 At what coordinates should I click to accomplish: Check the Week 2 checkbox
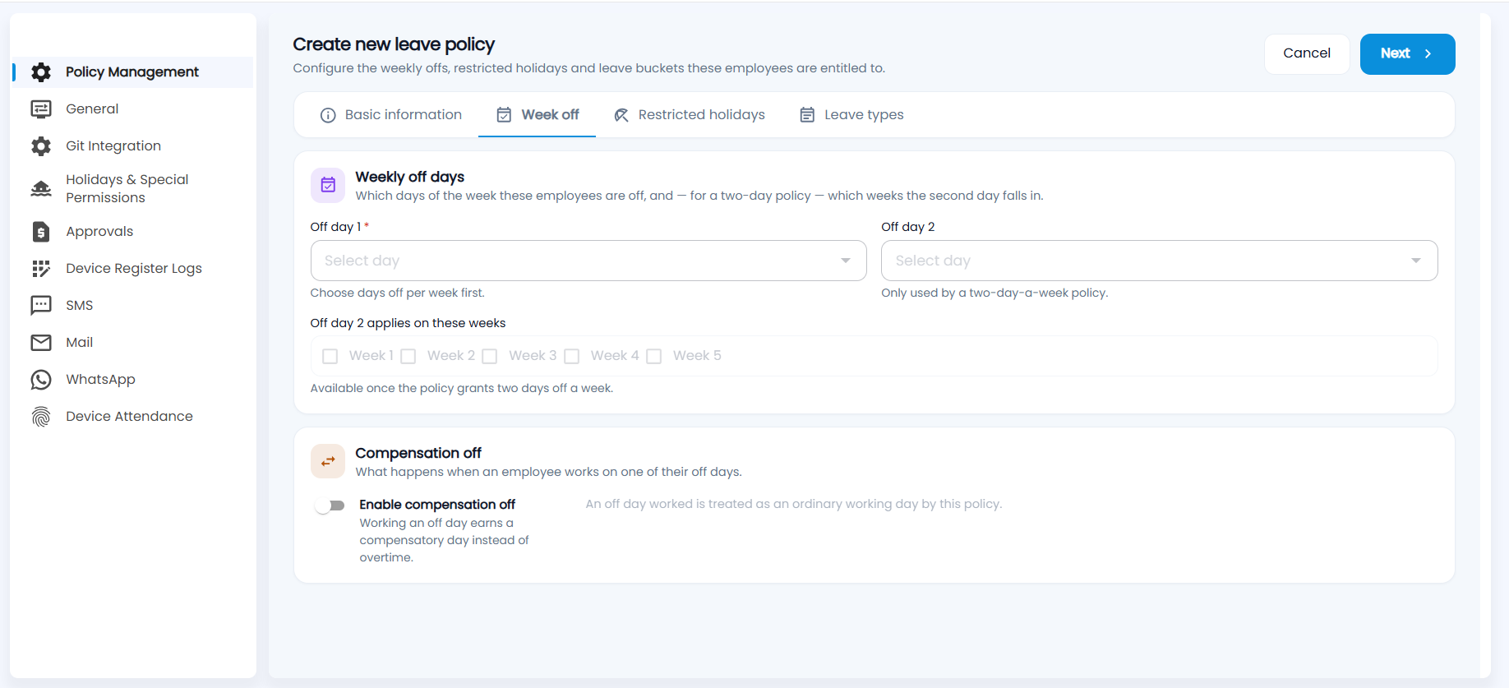coord(408,356)
